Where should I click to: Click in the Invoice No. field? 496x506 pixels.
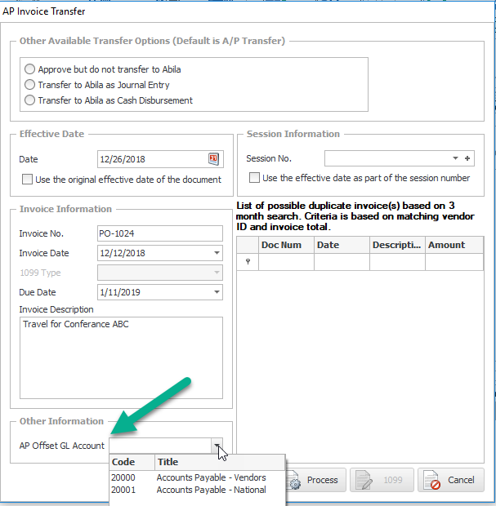(x=159, y=234)
